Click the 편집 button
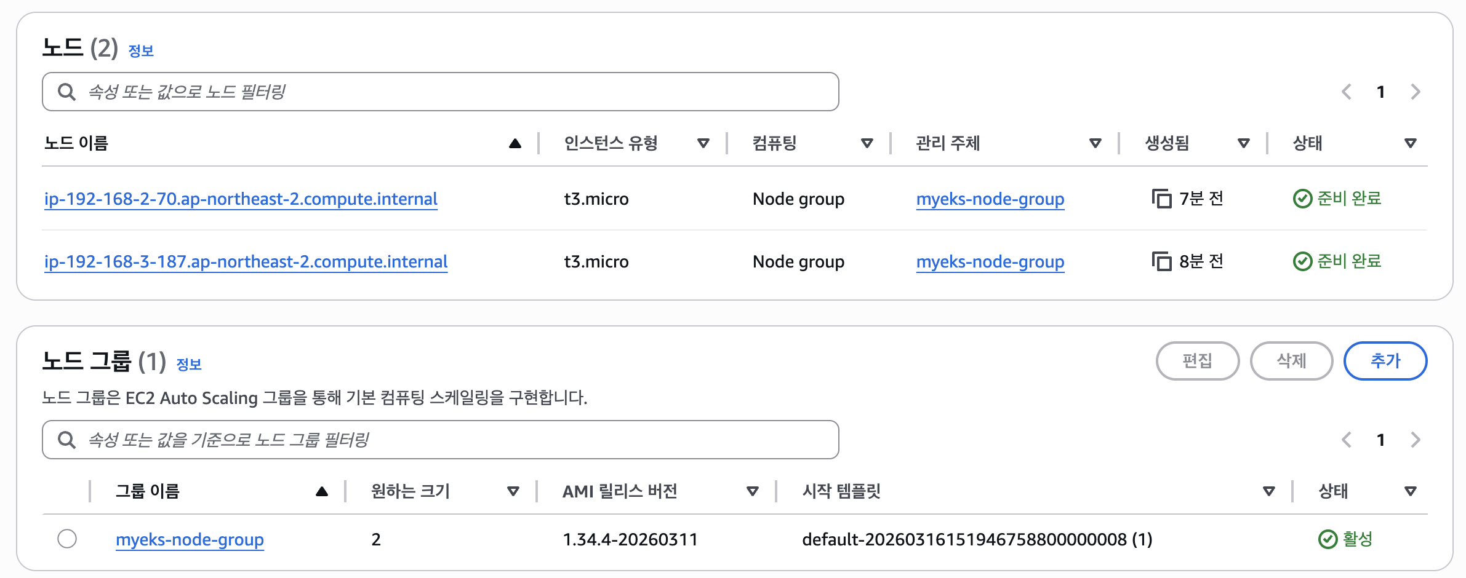The width and height of the screenshot is (1466, 578). coord(1198,361)
